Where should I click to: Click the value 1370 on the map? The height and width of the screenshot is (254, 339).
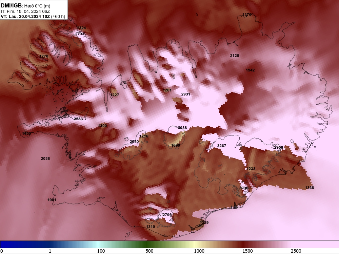[x=247, y=15]
